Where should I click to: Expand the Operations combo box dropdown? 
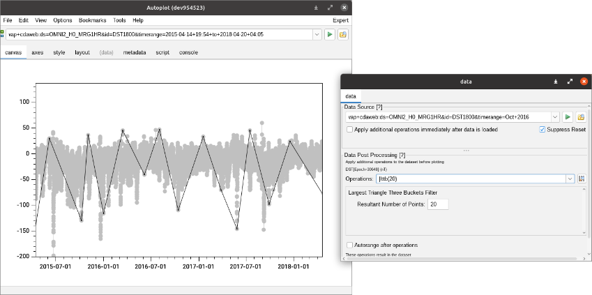pos(570,179)
